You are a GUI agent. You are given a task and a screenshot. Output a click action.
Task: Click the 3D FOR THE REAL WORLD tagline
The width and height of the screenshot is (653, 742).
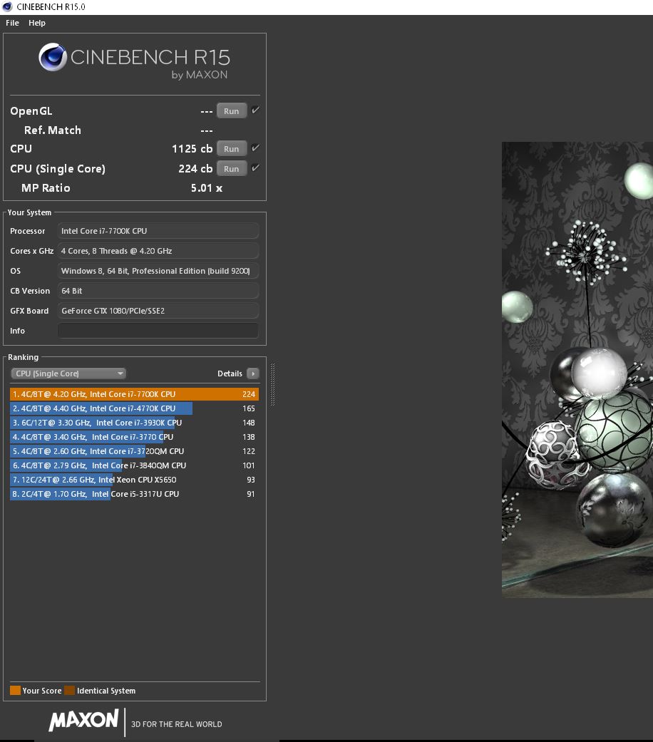pos(177,724)
